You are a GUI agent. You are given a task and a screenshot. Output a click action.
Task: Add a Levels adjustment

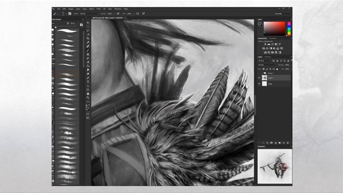tap(269, 44)
